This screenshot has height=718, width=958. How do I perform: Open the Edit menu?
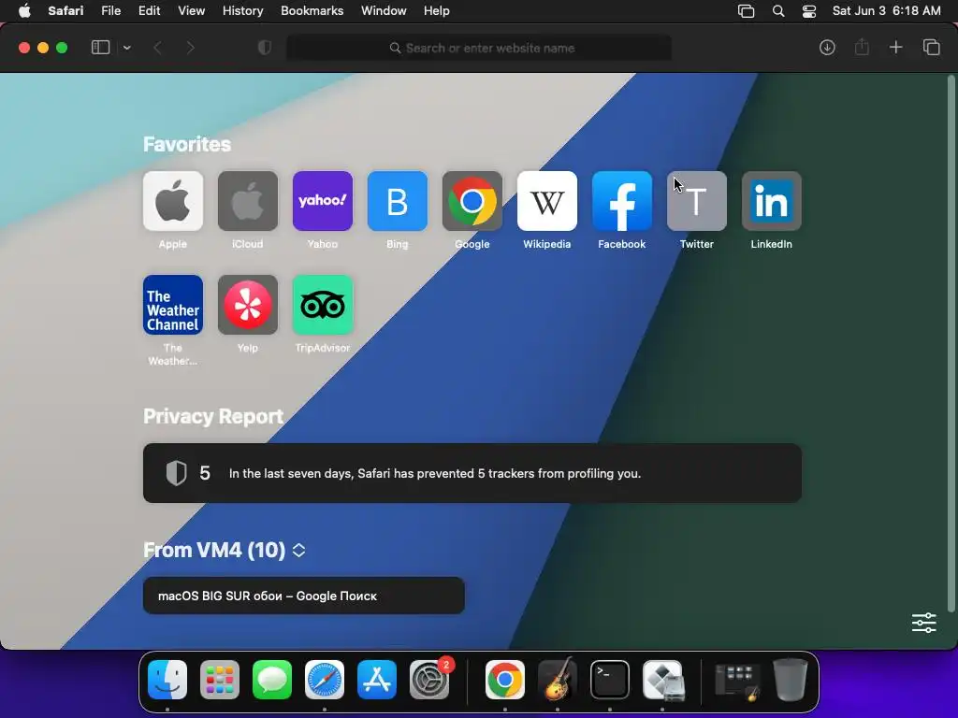click(x=149, y=11)
